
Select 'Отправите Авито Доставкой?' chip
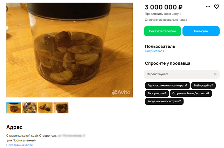click(191, 93)
